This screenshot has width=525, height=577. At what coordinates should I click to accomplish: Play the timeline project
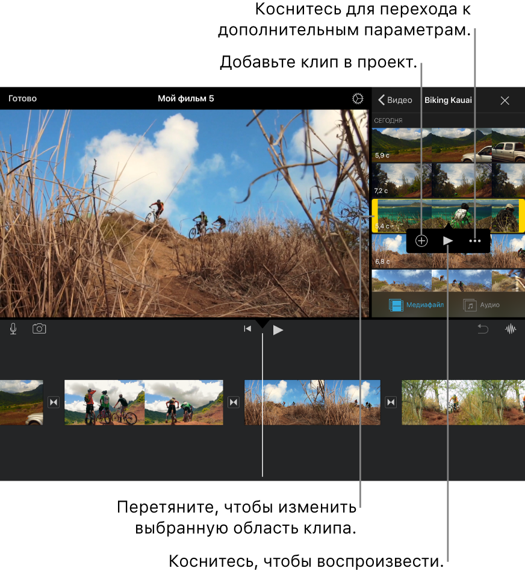278,330
